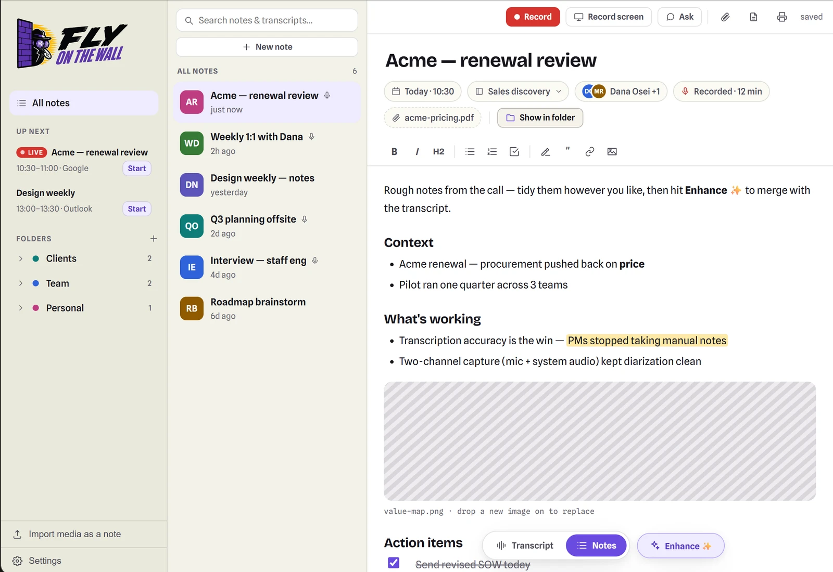The image size is (833, 572).
Task: Create a New note
Action: 267,47
